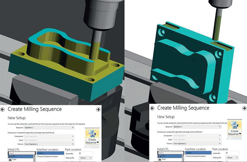Viewport: 247px width, 162px height.
Task: Open Mating CPL dropdown in right dialog
Action: [x=232, y=157]
